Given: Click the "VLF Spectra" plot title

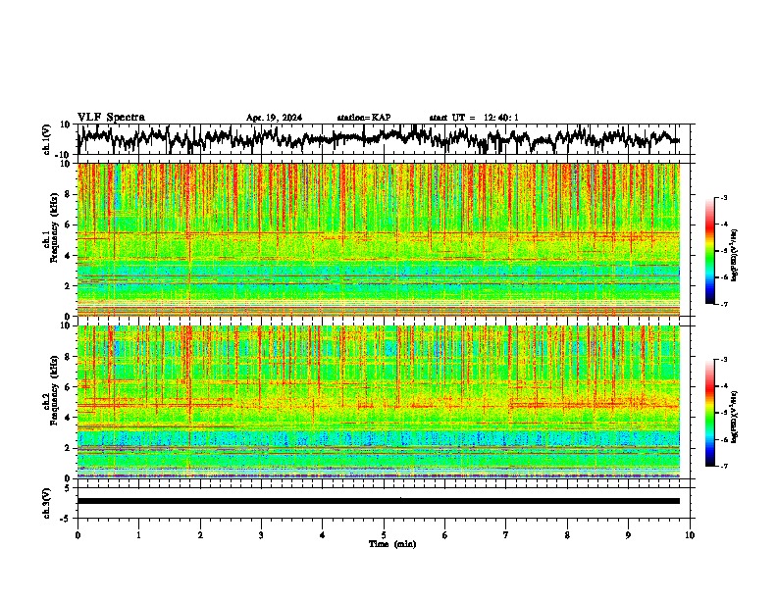Looking at the screenshot, I should click(111, 118).
